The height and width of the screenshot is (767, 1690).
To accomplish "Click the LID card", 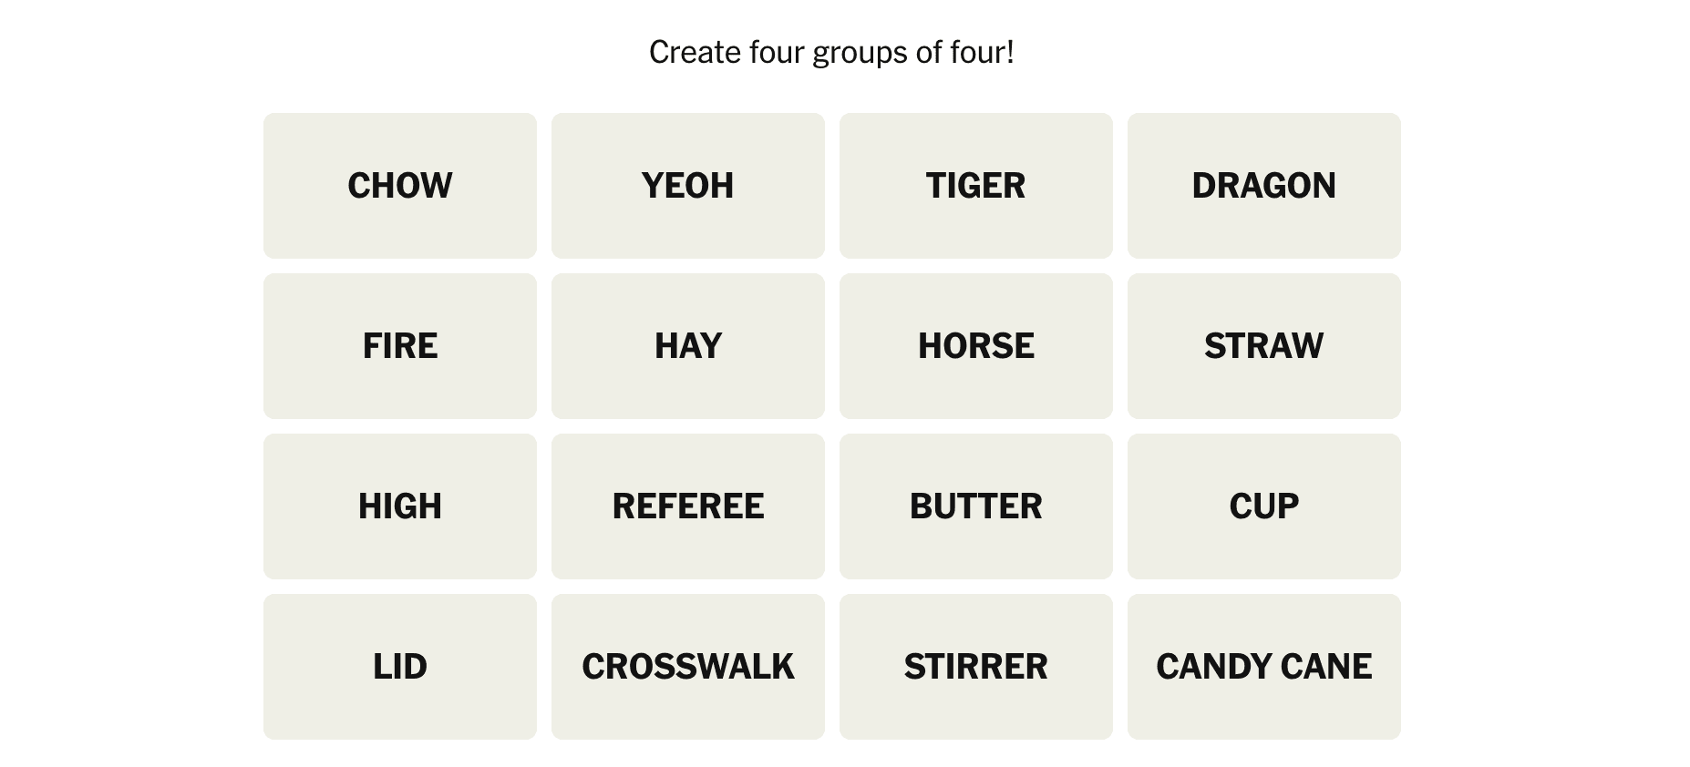I will point(399,667).
